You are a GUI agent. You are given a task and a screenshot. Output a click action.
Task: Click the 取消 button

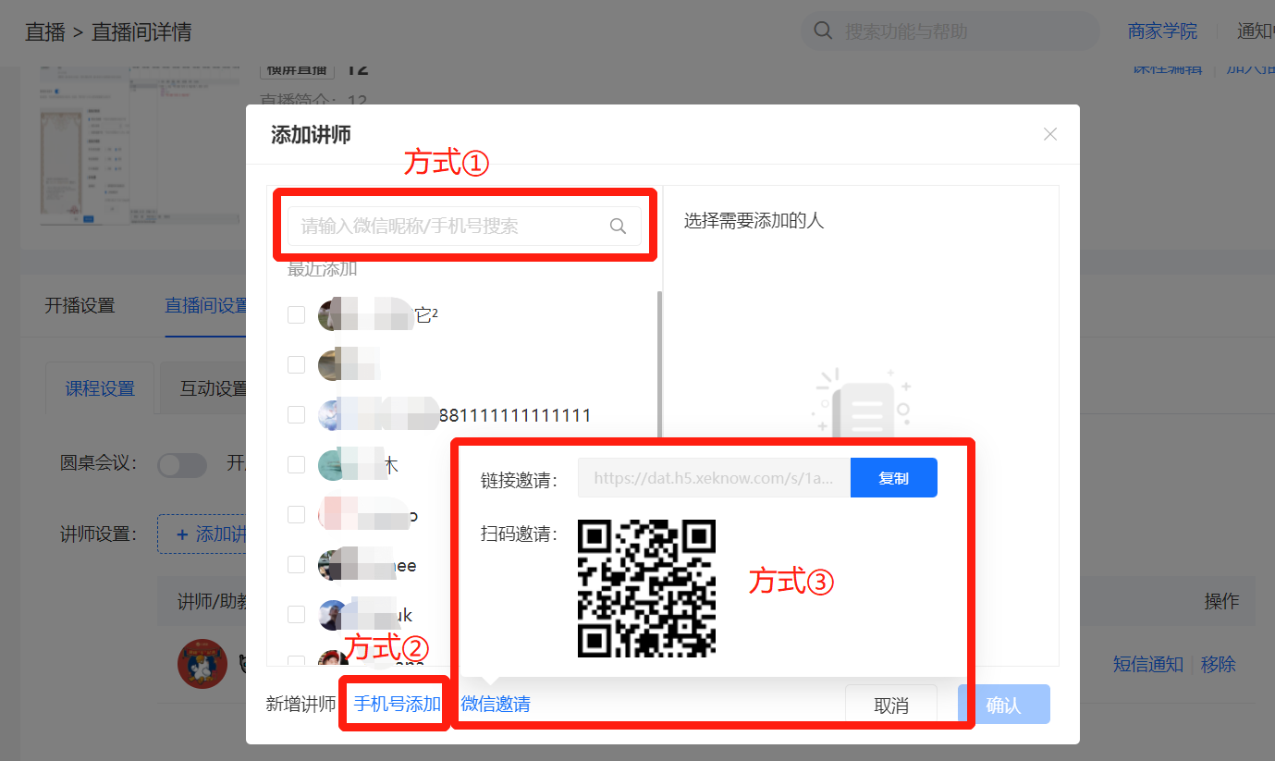pos(891,706)
